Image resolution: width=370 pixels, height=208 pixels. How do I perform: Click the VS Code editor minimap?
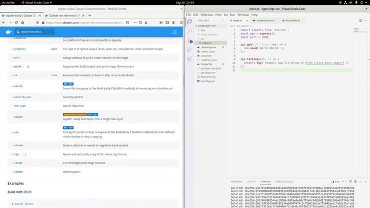click(360, 30)
